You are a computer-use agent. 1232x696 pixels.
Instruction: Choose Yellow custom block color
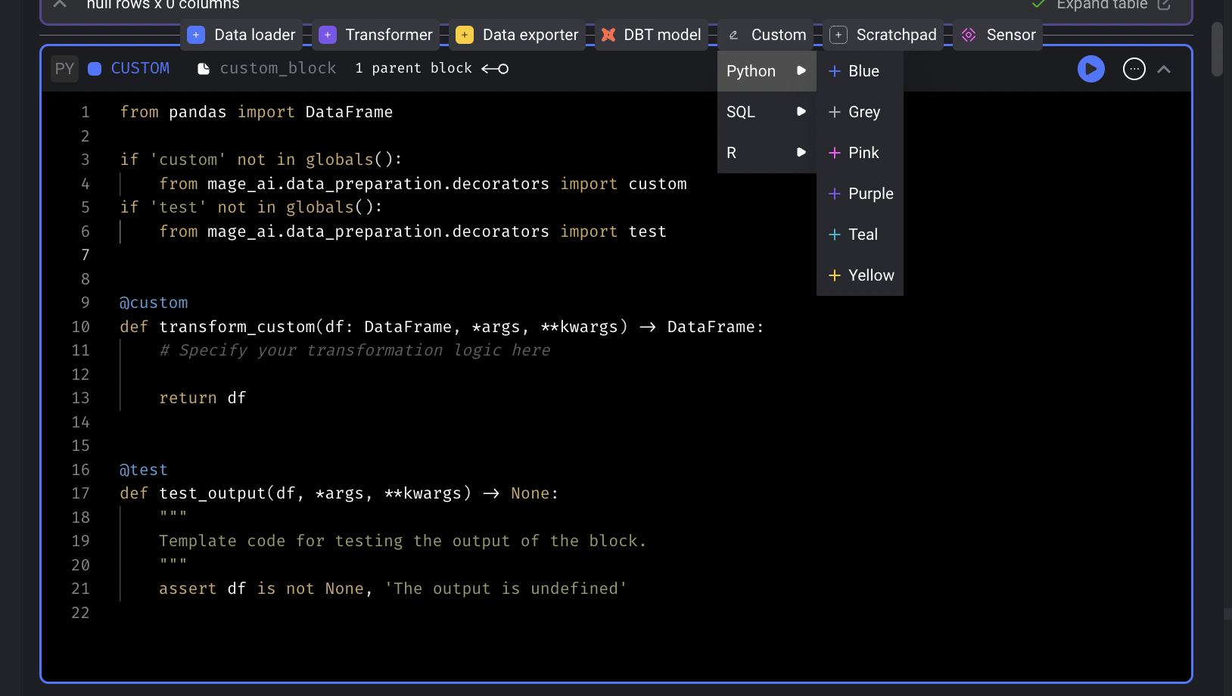point(860,275)
